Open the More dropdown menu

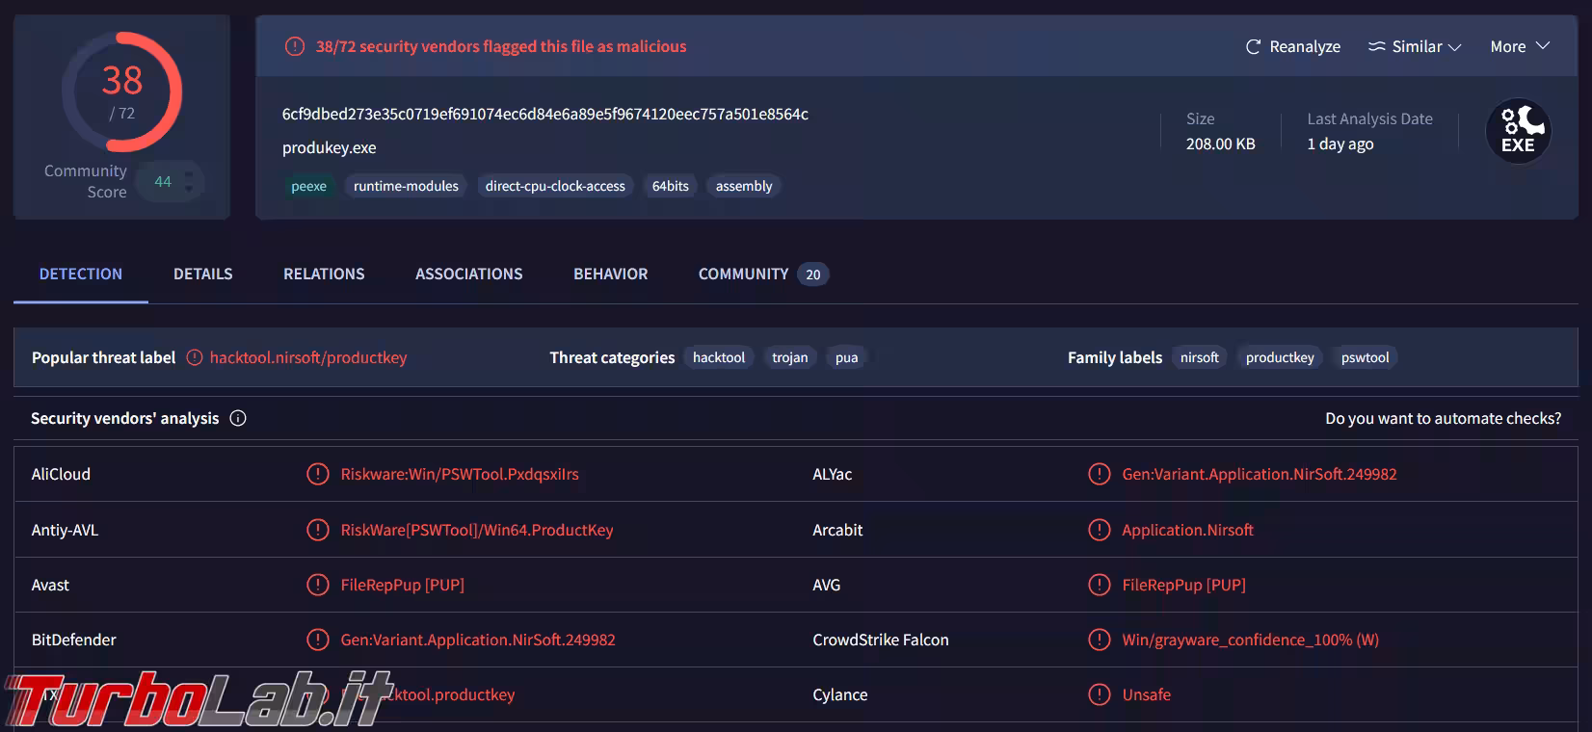(x=1519, y=47)
